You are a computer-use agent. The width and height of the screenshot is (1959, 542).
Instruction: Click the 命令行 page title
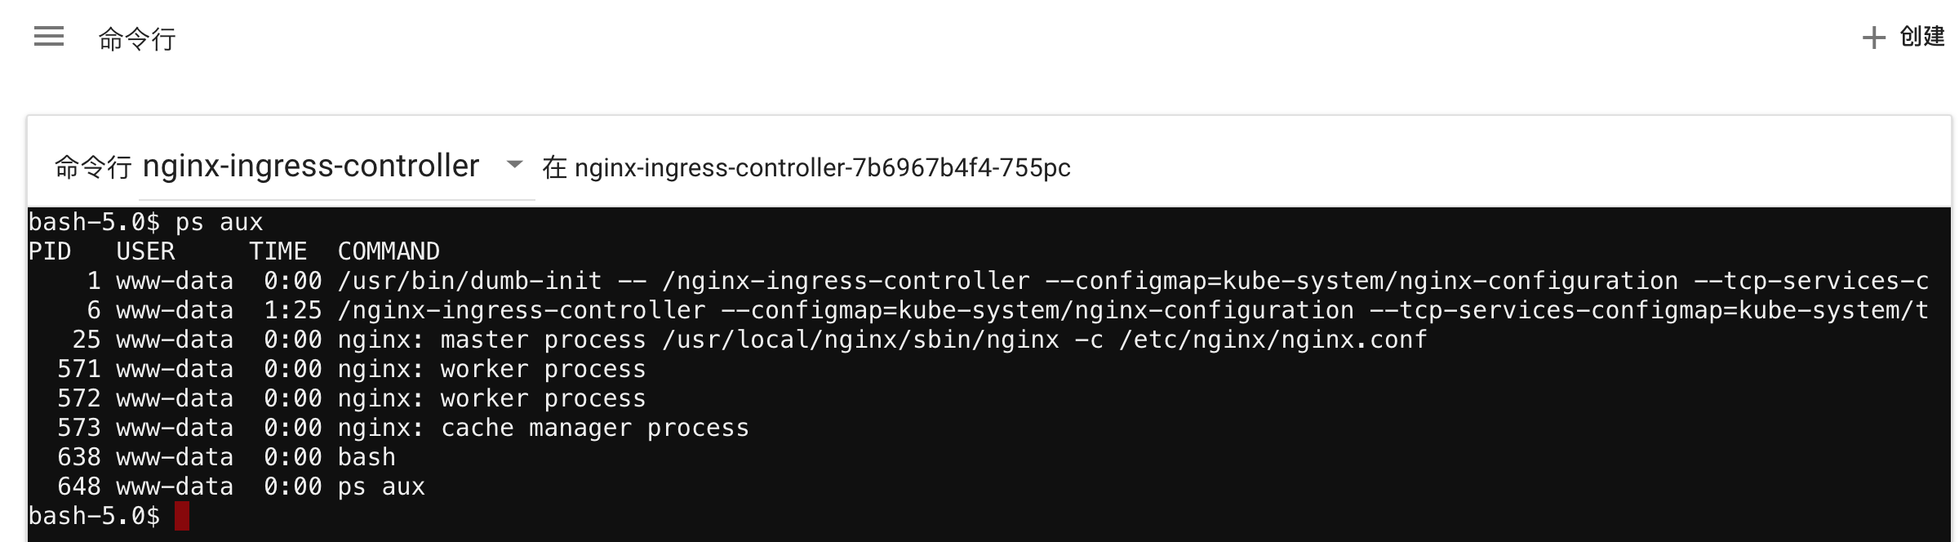point(137,38)
